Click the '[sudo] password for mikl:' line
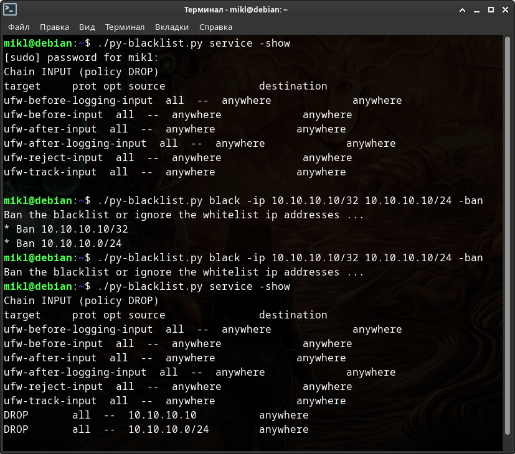Viewport: 515px width, 454px height. click(81, 57)
